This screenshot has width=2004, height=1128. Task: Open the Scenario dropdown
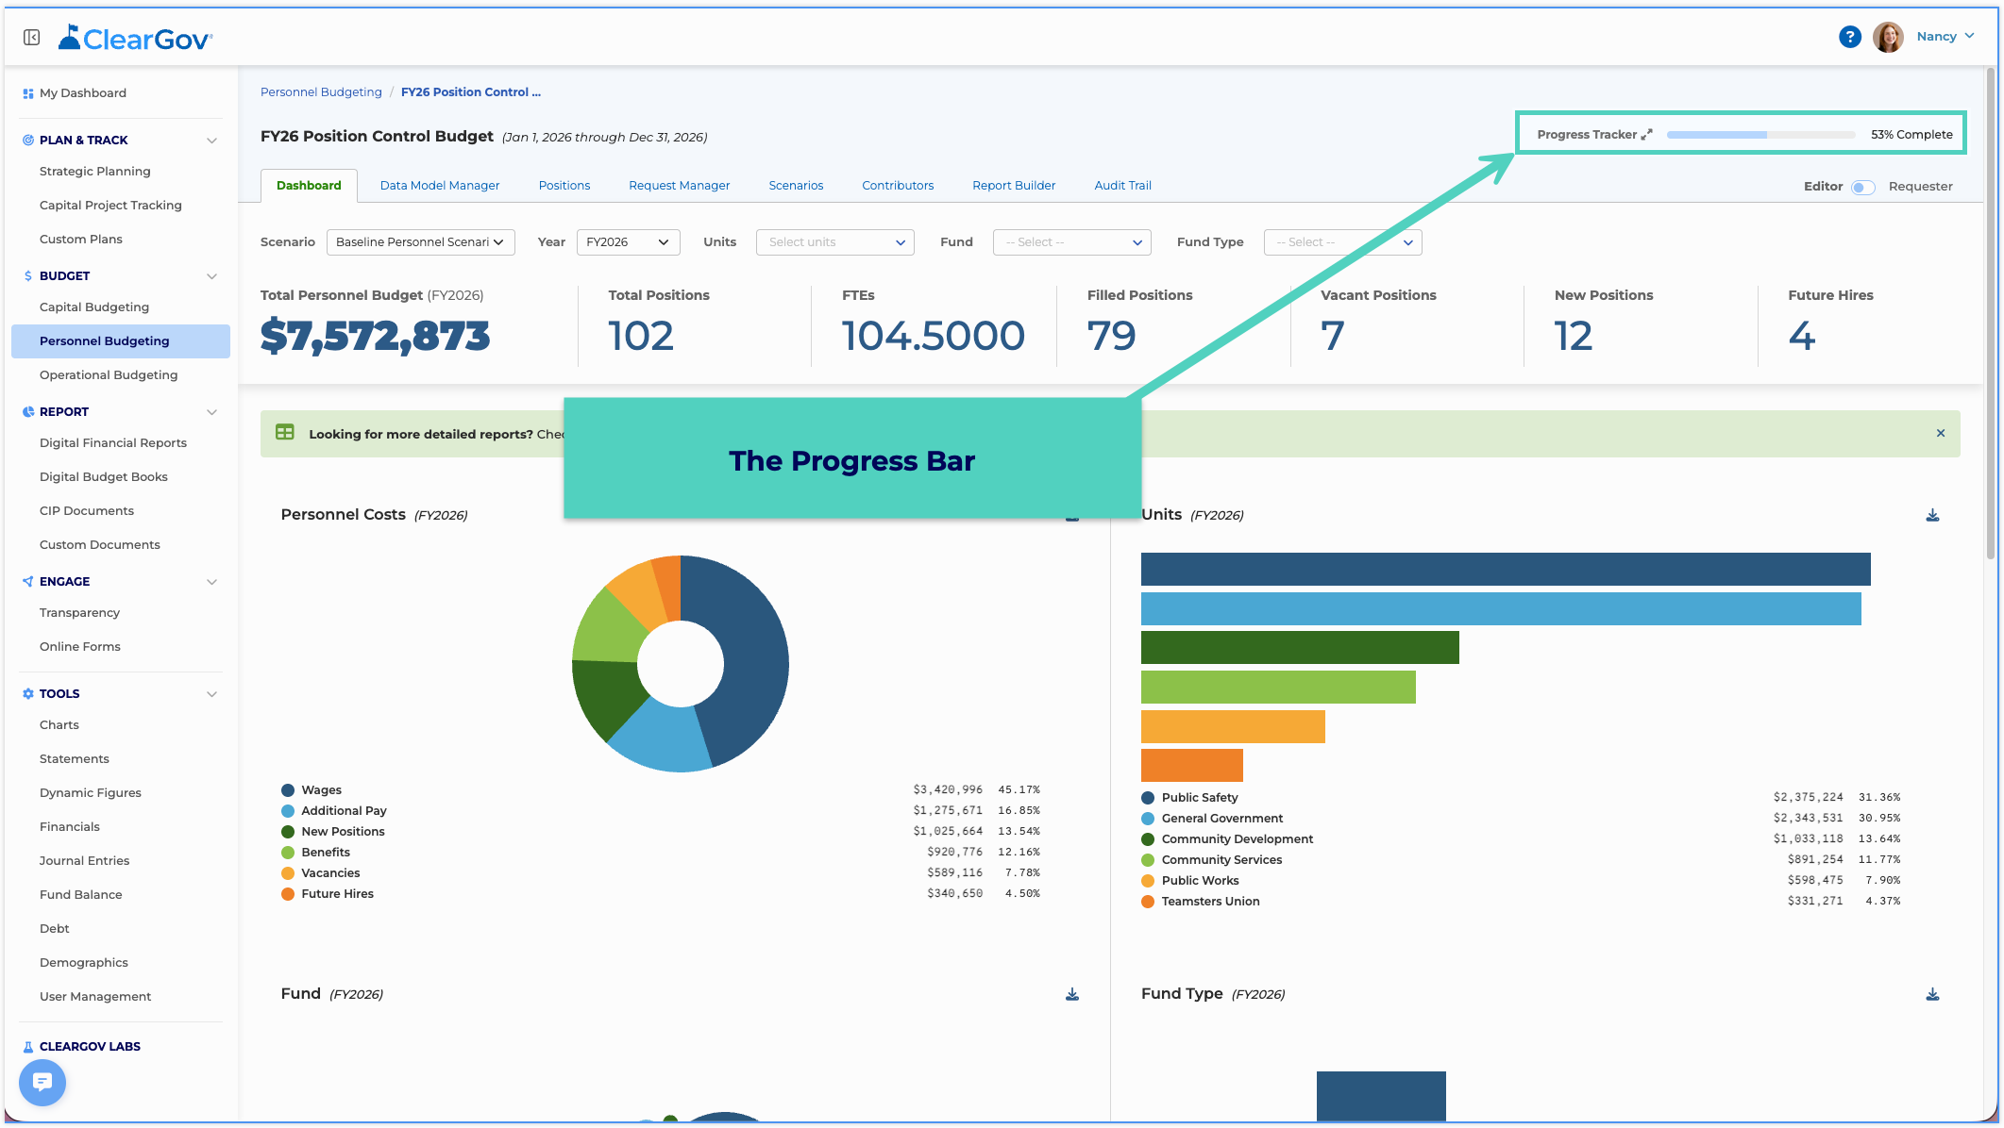coord(420,242)
